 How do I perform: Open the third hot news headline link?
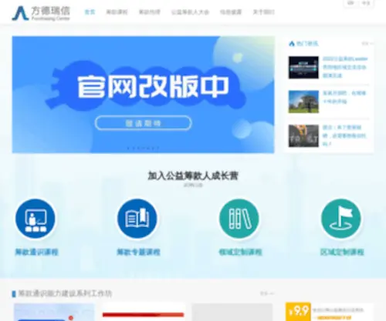[x=344, y=135]
